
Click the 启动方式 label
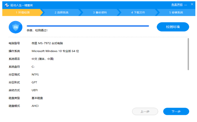tap(14, 90)
